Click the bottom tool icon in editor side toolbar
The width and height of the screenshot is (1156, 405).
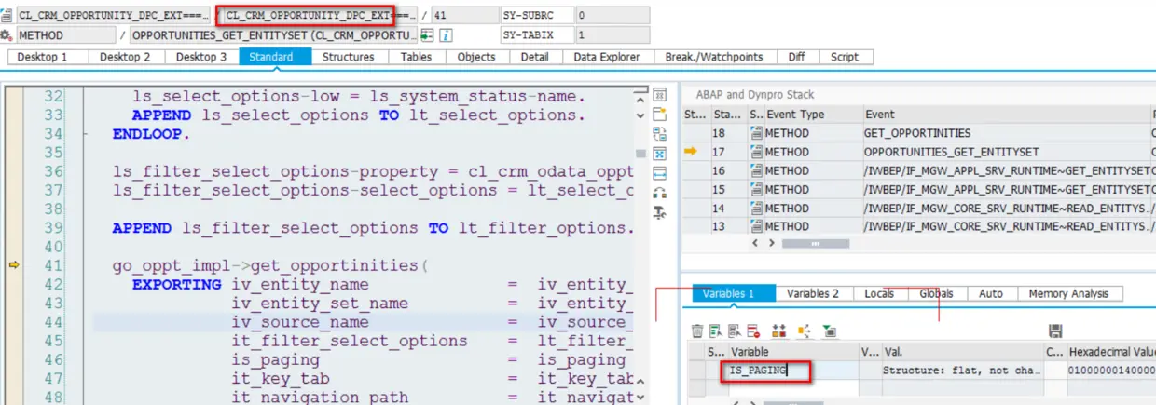(x=660, y=212)
